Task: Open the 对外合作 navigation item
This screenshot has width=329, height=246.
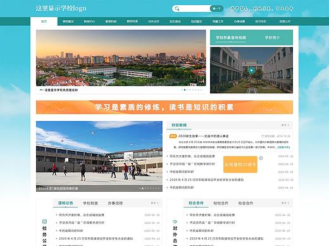Action: (154, 21)
